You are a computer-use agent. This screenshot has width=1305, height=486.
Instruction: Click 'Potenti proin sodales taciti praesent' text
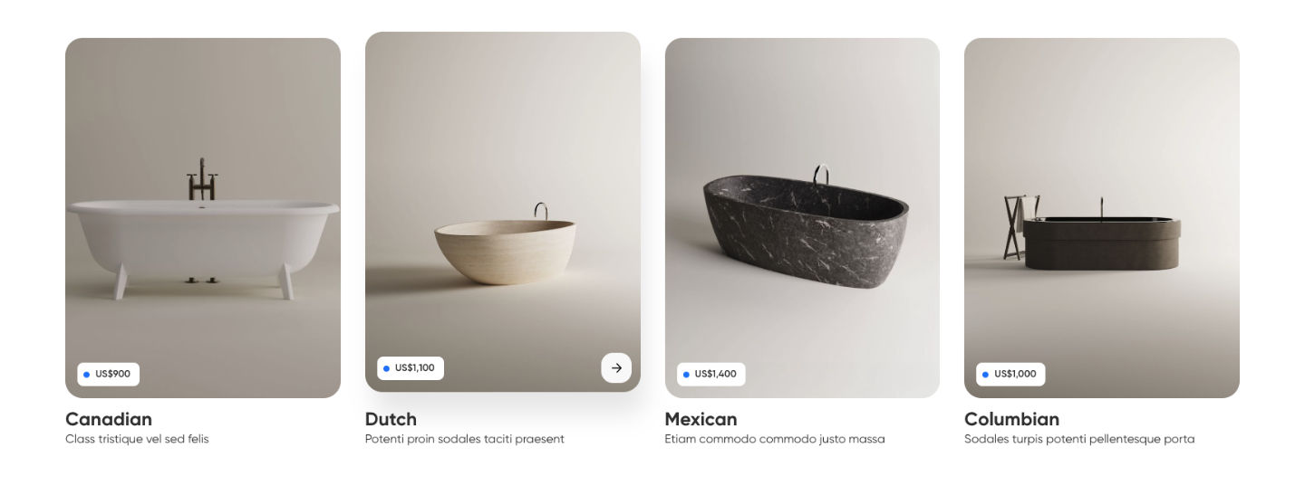pos(465,440)
